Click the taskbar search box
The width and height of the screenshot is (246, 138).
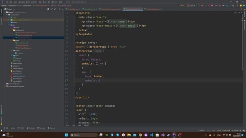click(84, 135)
